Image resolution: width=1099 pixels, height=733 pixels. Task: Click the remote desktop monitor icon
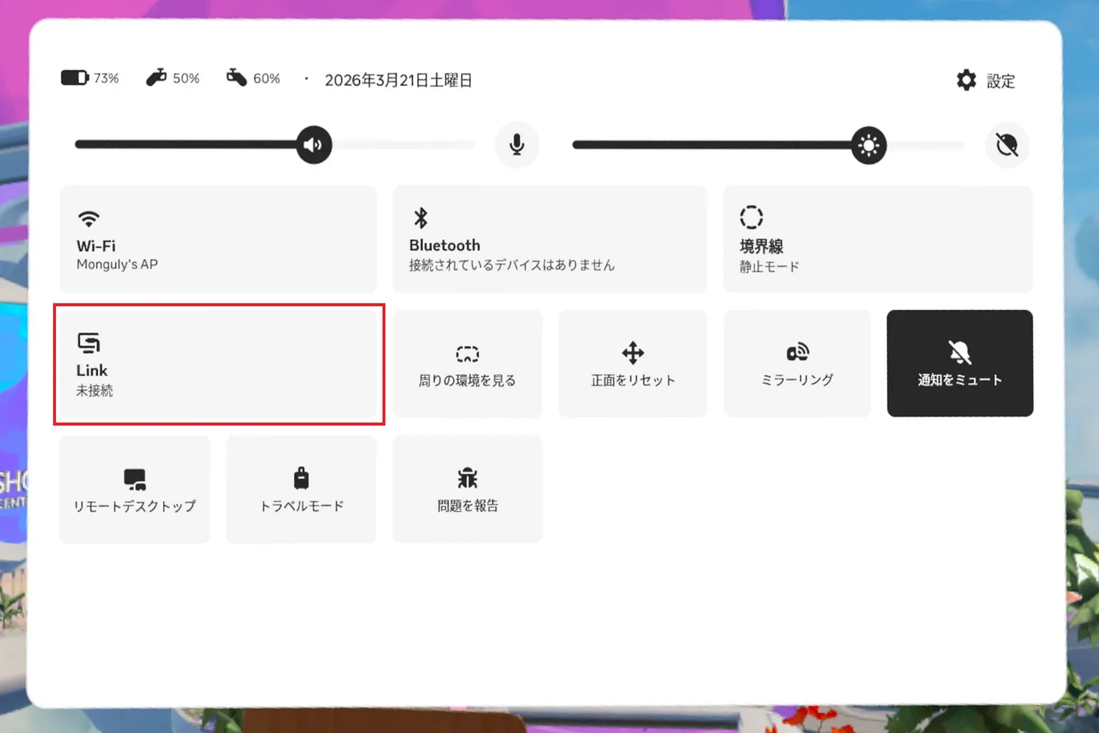(135, 479)
